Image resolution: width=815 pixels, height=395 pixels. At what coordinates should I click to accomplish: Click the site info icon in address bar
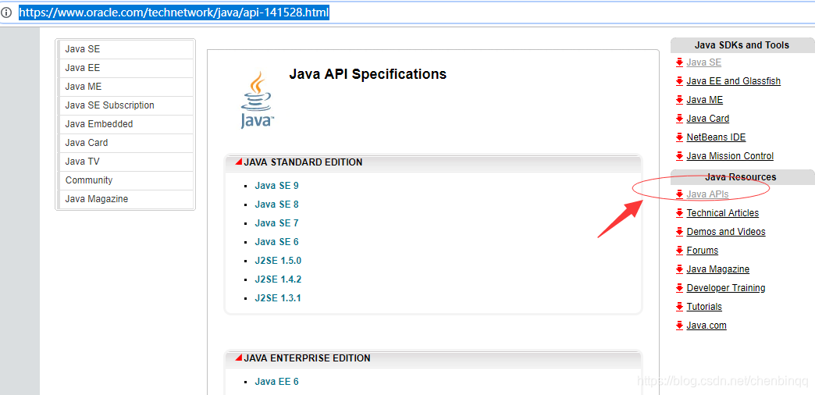coord(6,12)
